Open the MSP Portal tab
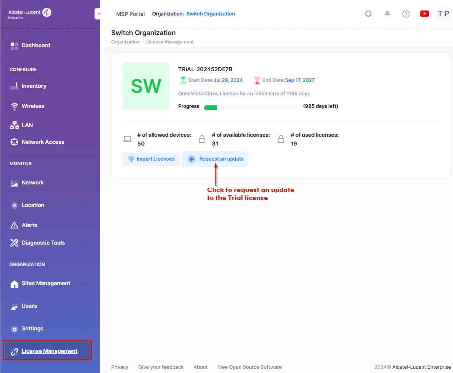The height and width of the screenshot is (373, 453). coord(130,14)
